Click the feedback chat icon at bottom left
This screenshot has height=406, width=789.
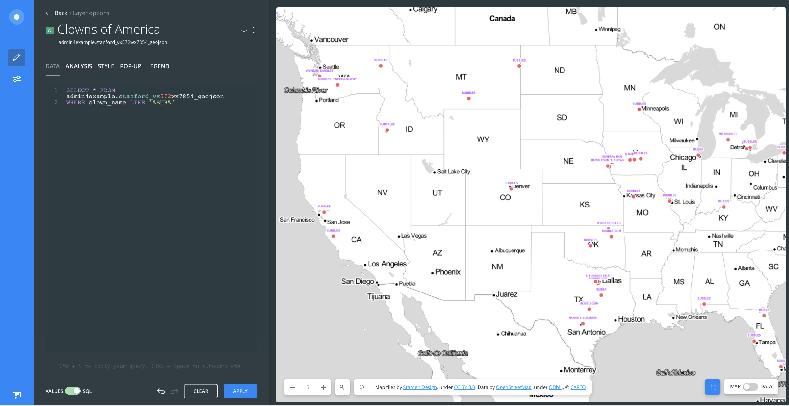click(17, 395)
